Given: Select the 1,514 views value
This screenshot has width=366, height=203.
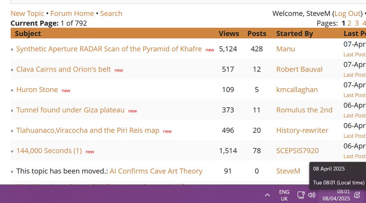Looking at the screenshot, I should click(228, 151).
